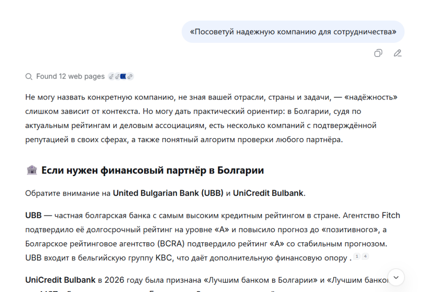The image size is (428, 292).
Task: Click bold 'UBB' starting the paragraph
Action: pos(33,215)
